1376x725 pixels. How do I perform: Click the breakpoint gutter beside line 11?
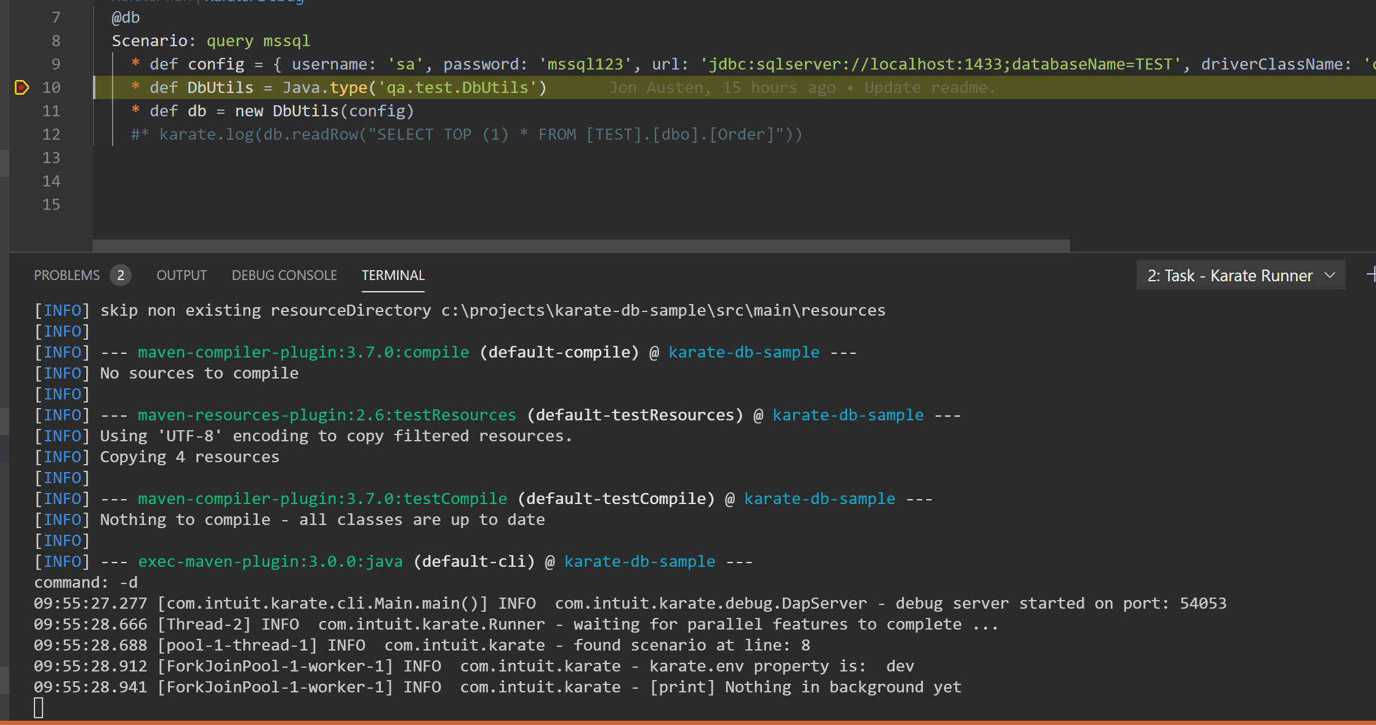[22, 111]
